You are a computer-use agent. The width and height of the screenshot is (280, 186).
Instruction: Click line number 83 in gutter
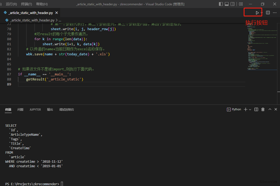[x=9, y=54]
